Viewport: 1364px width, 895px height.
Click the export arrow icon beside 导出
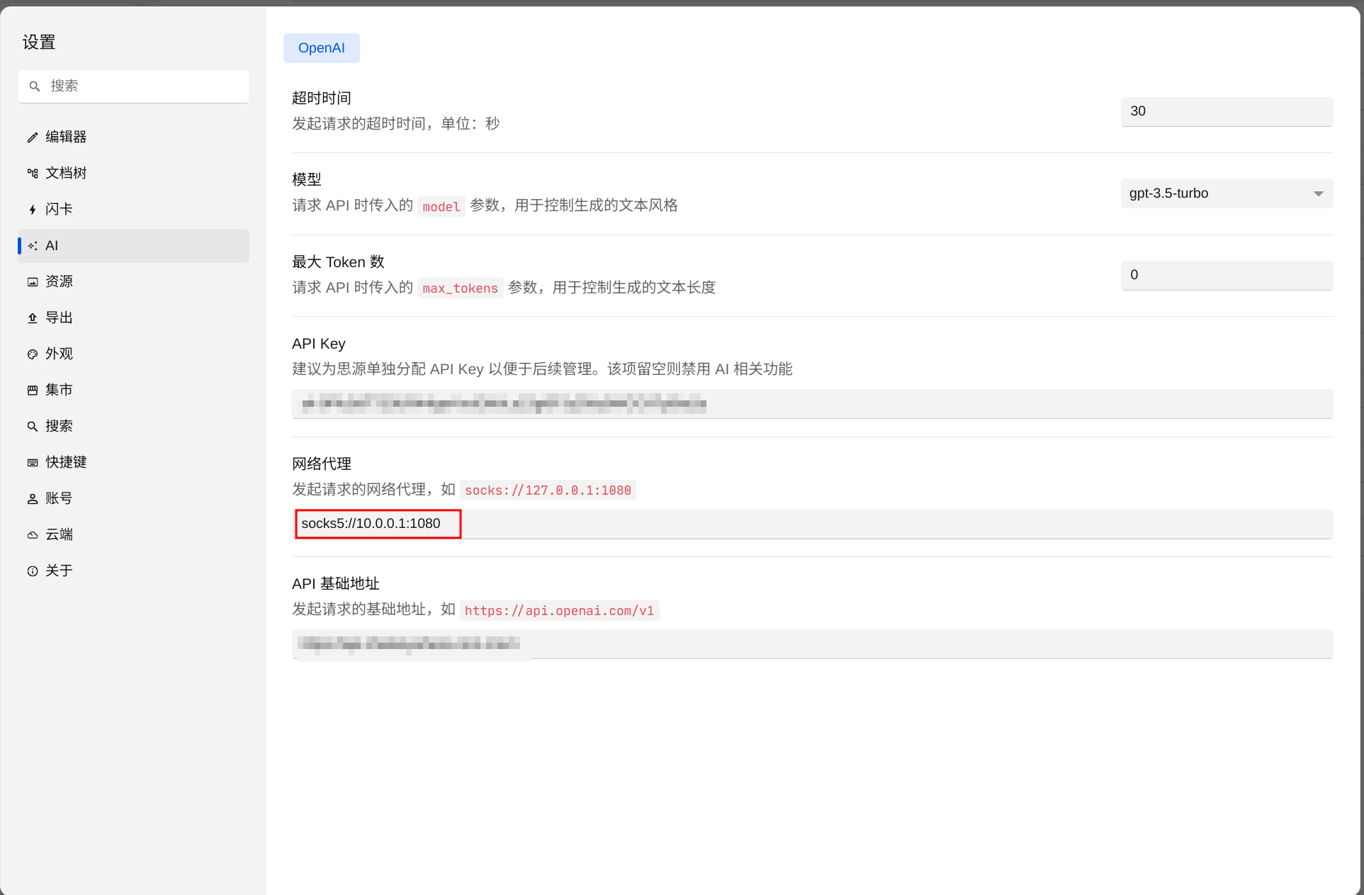(33, 317)
